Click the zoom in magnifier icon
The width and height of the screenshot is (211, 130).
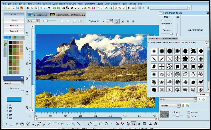click(x=62, y=21)
